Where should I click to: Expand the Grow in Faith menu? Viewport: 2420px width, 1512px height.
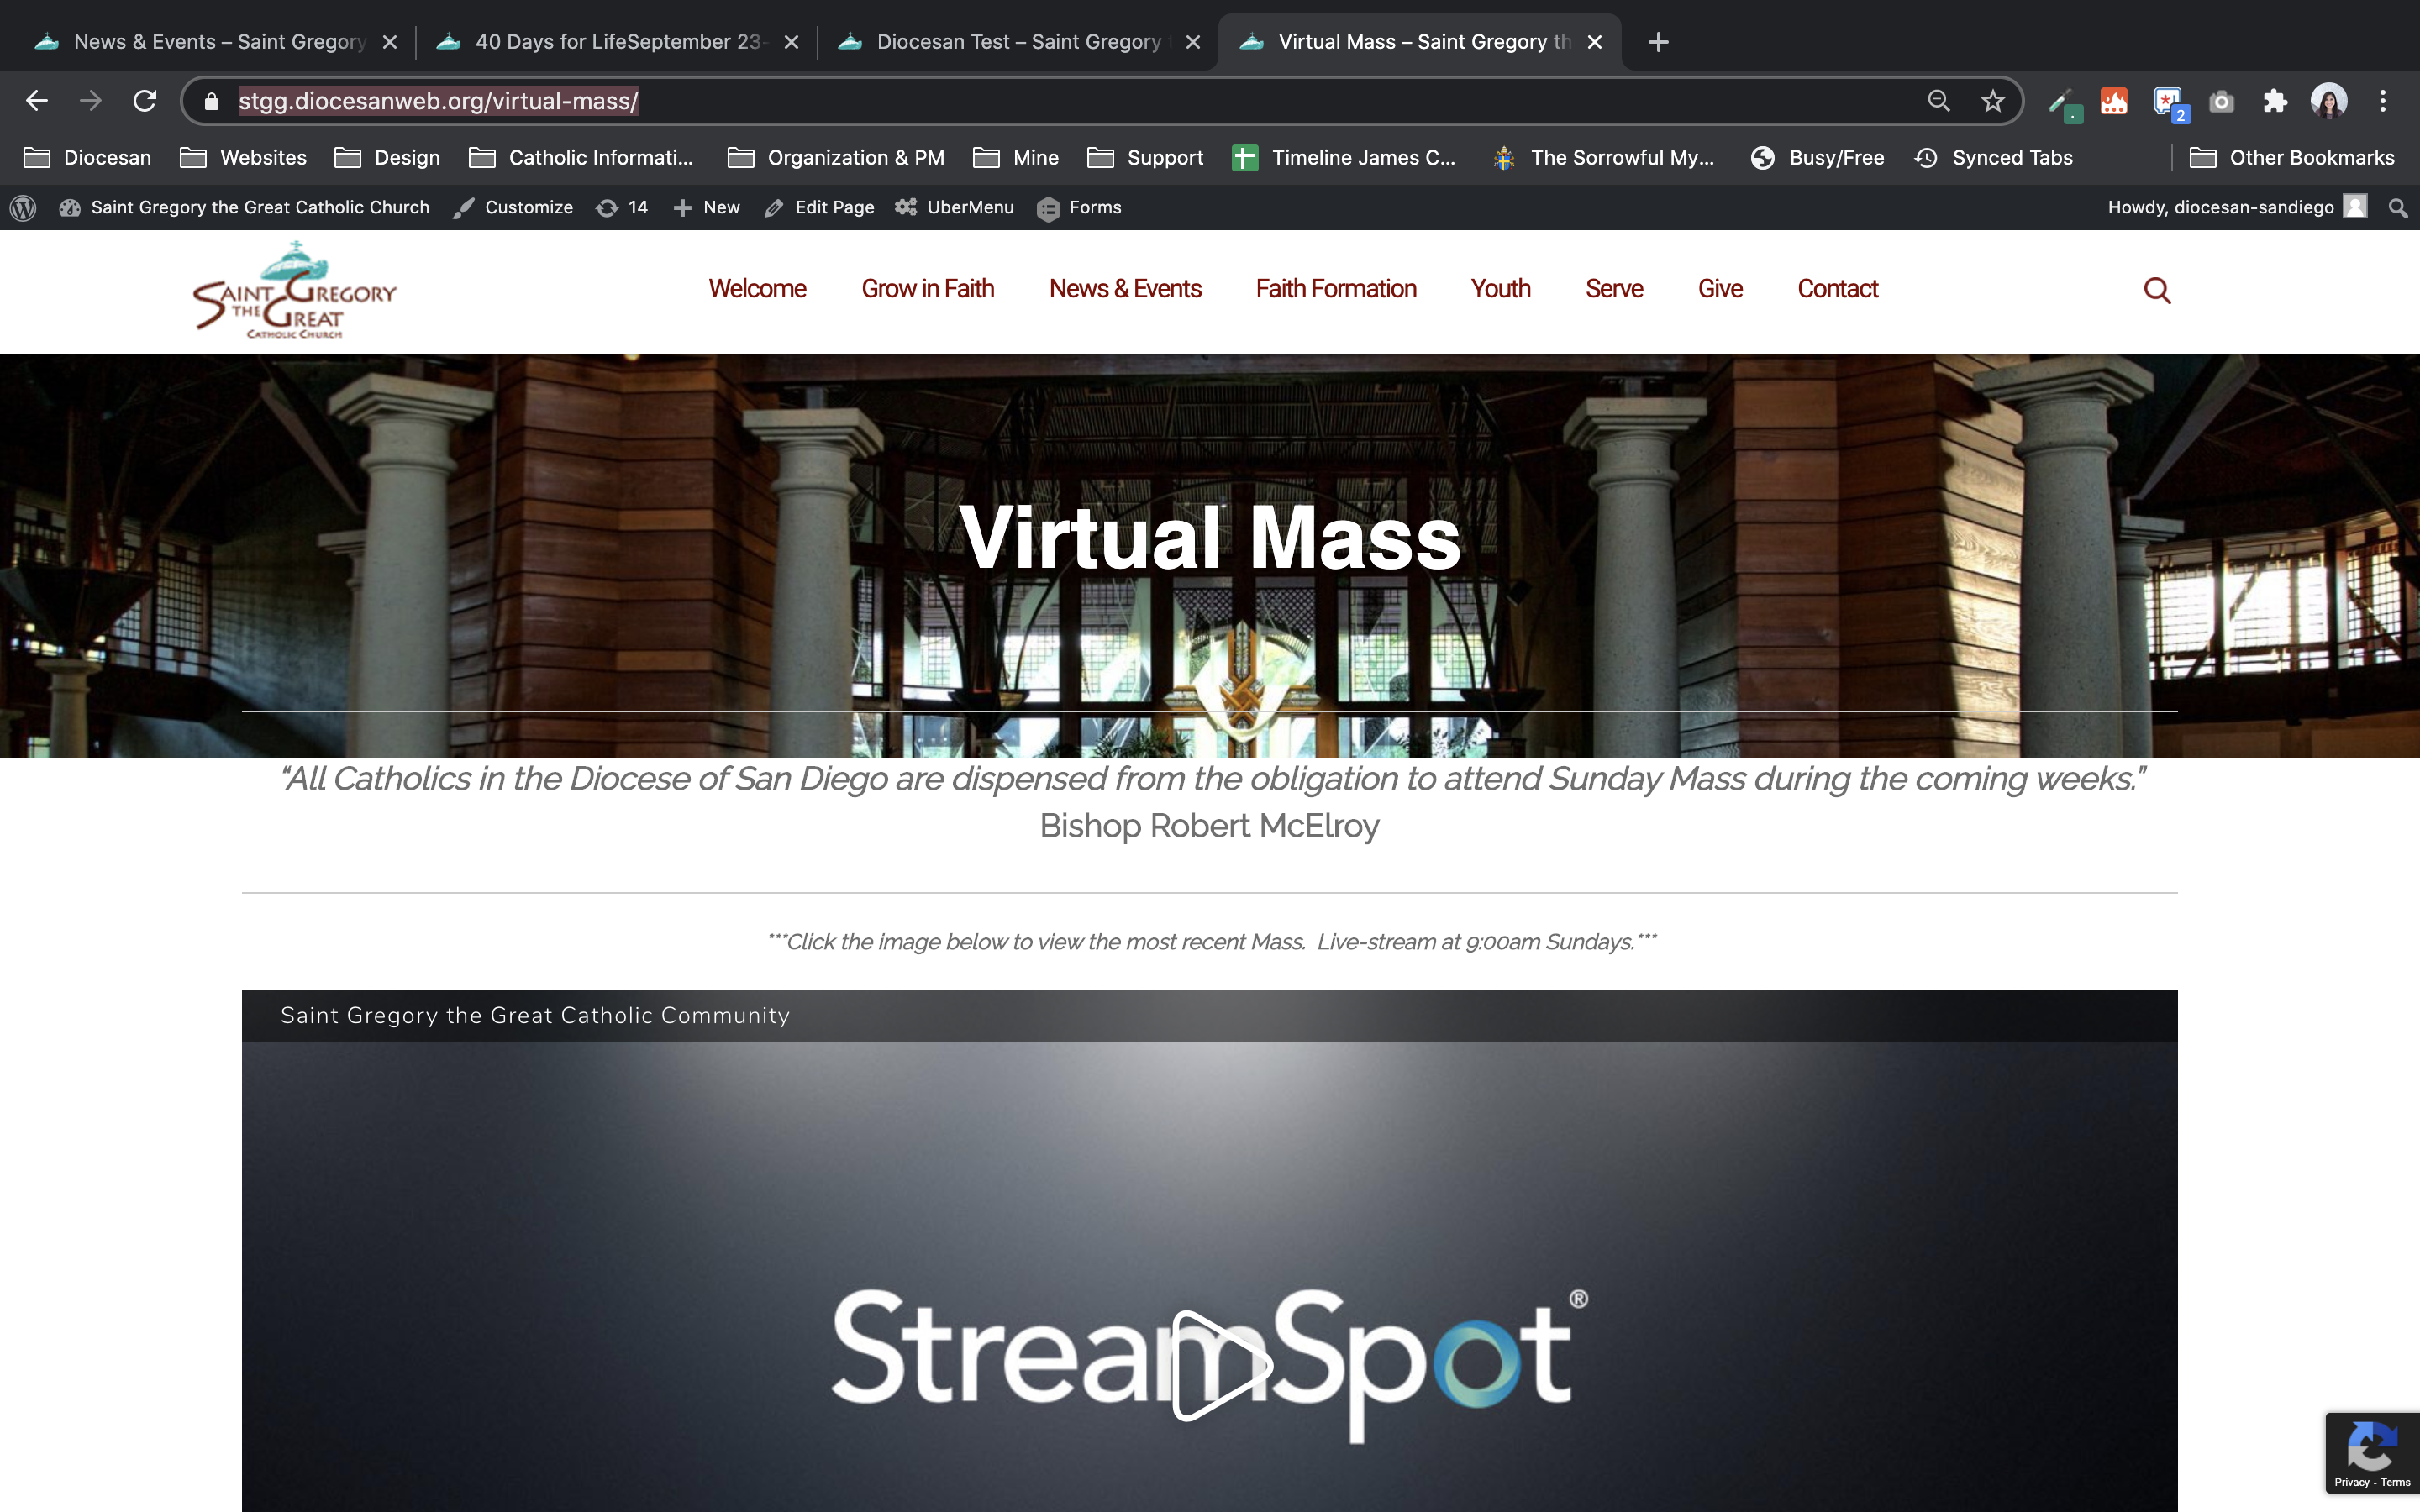927,289
